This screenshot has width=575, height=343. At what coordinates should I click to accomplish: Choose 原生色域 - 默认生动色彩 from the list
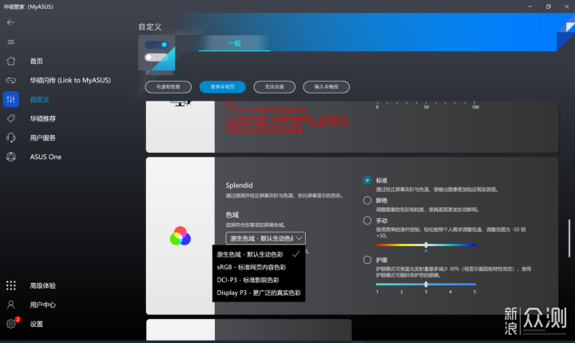point(259,254)
